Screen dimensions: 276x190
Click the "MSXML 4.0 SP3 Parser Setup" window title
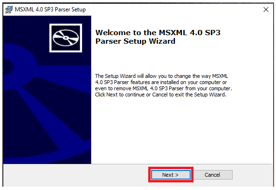pyautogui.click(x=50, y=9)
